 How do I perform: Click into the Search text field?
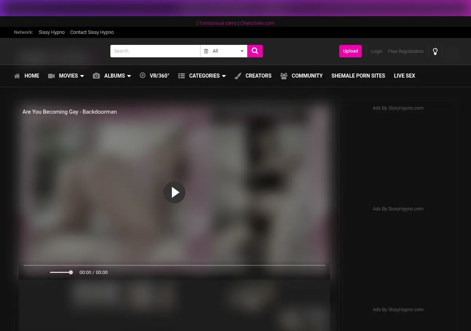click(x=155, y=51)
